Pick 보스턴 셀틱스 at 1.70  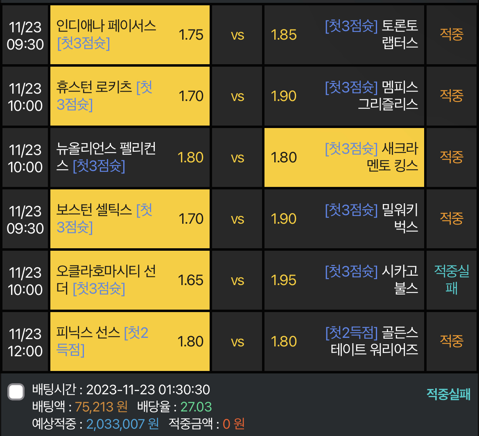click(130, 219)
